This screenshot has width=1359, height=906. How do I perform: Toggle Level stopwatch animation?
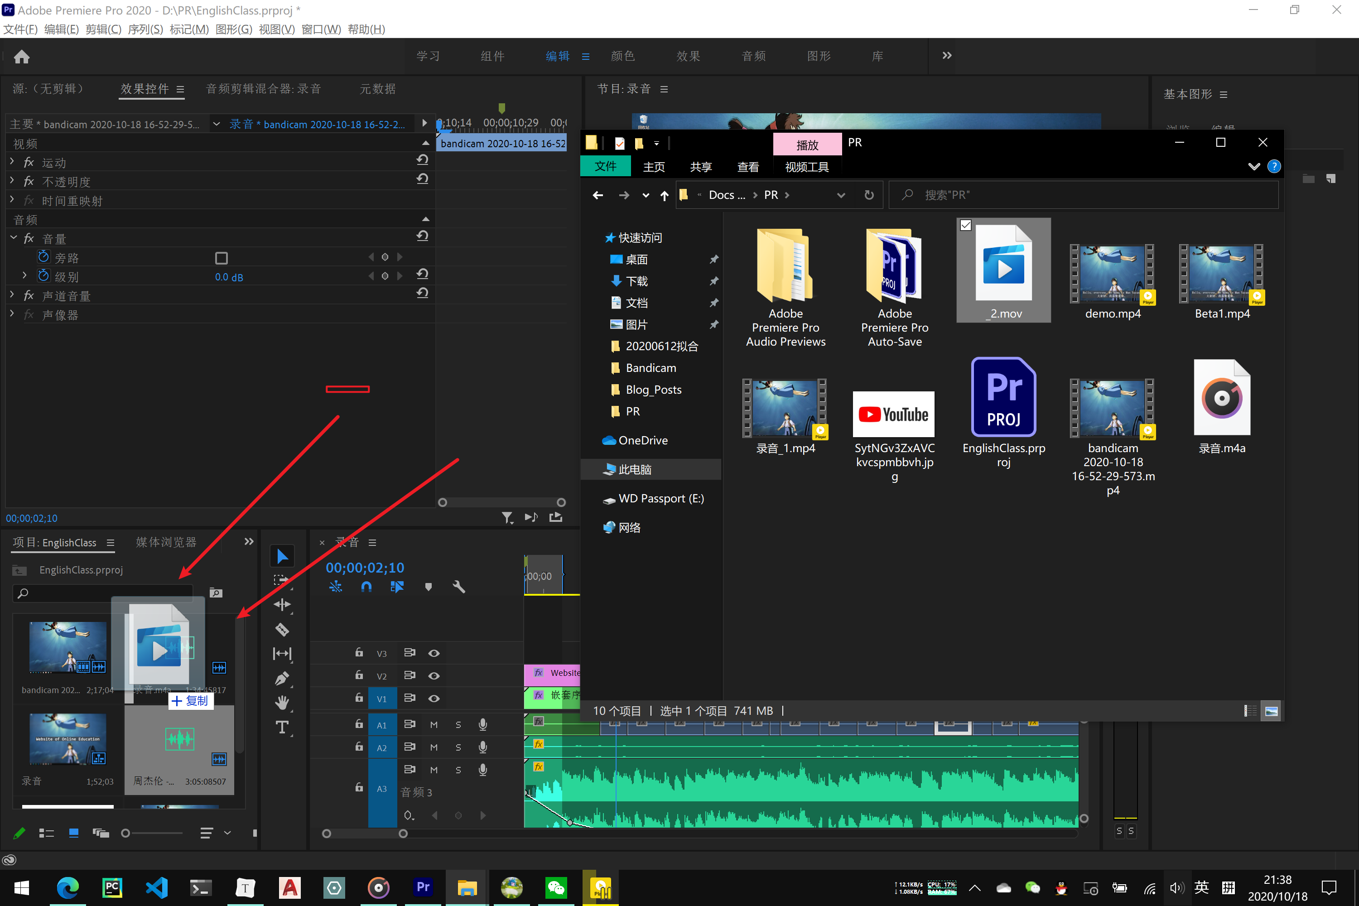43,275
